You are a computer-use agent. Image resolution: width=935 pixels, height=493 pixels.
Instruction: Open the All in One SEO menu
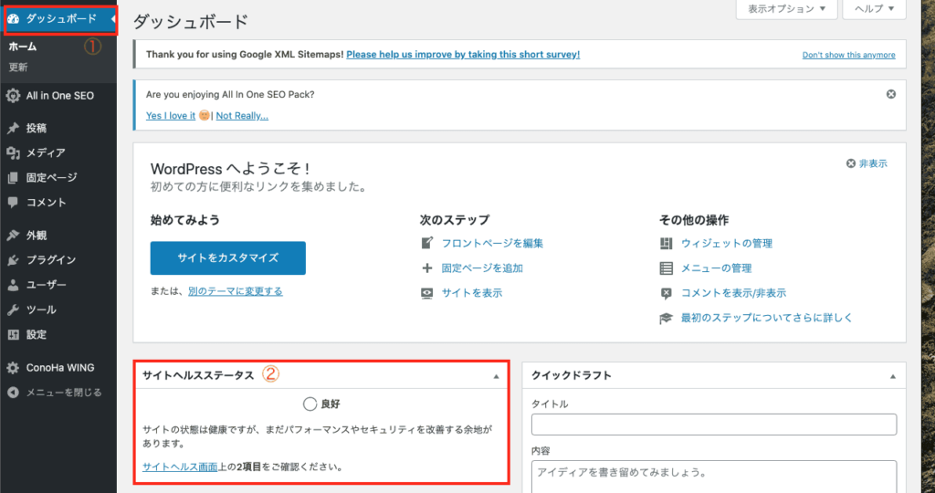58,95
